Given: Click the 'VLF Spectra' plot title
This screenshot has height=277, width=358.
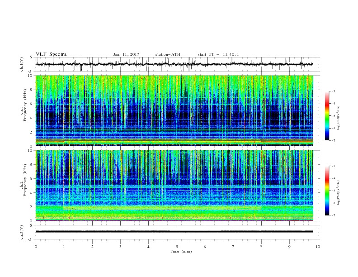Looking at the screenshot, I should pos(51,54).
